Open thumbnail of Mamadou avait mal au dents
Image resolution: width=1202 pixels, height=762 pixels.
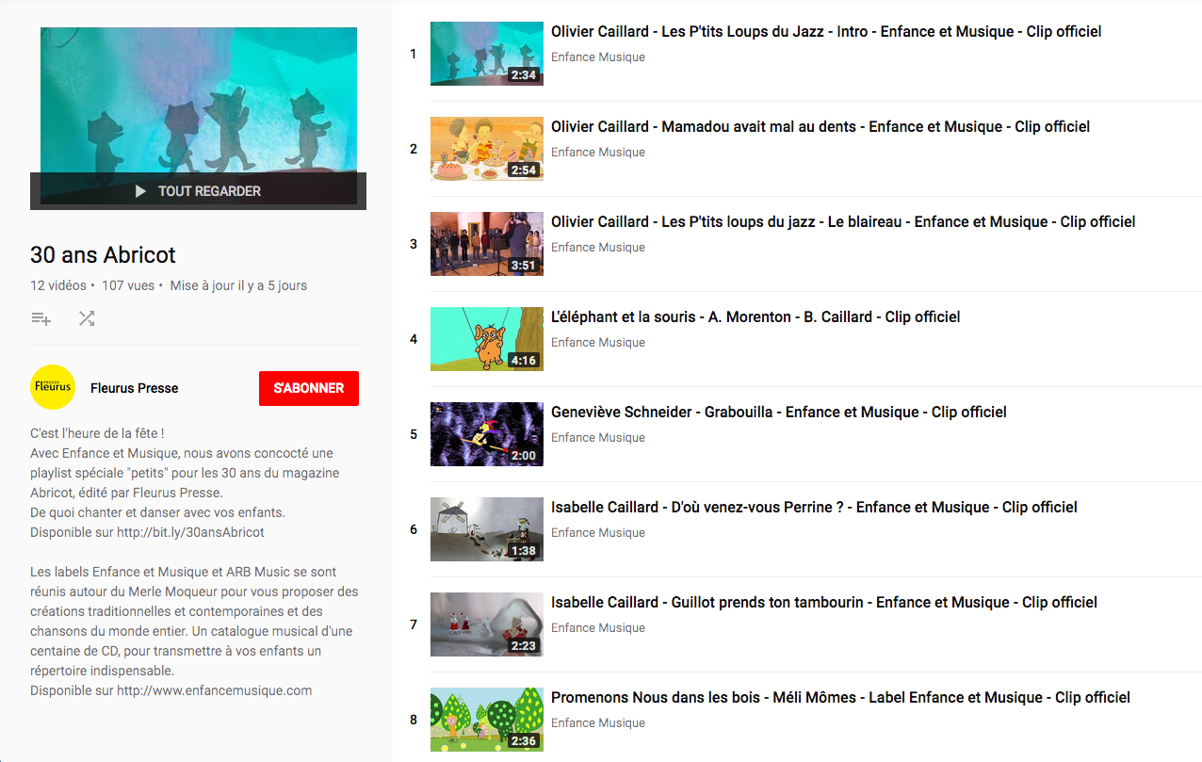click(487, 149)
